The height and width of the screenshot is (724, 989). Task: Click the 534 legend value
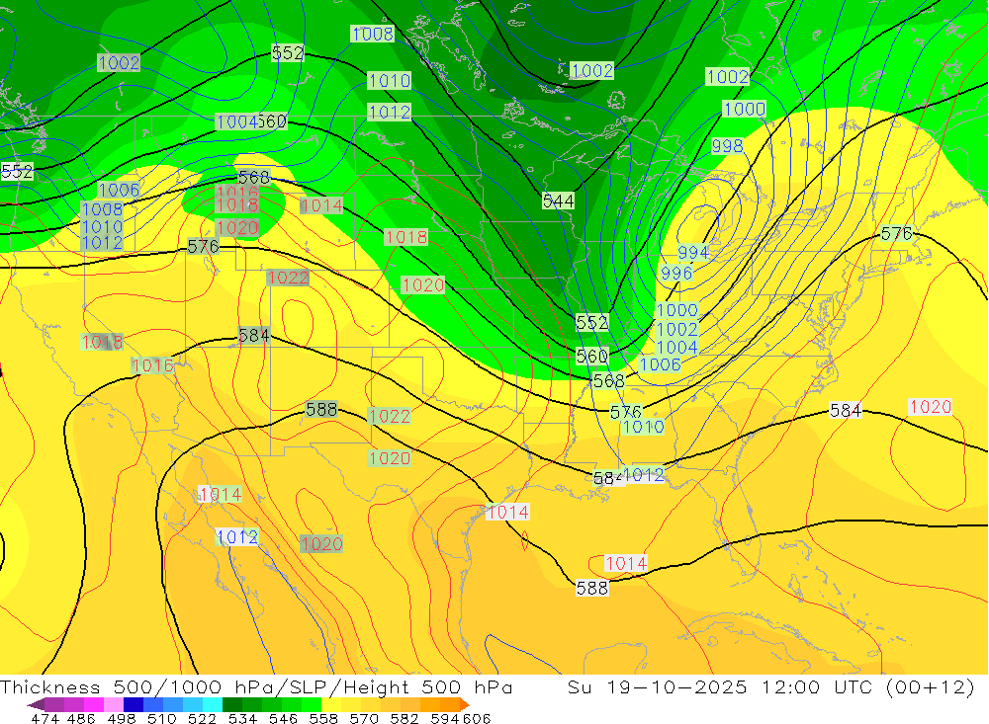tap(243, 718)
